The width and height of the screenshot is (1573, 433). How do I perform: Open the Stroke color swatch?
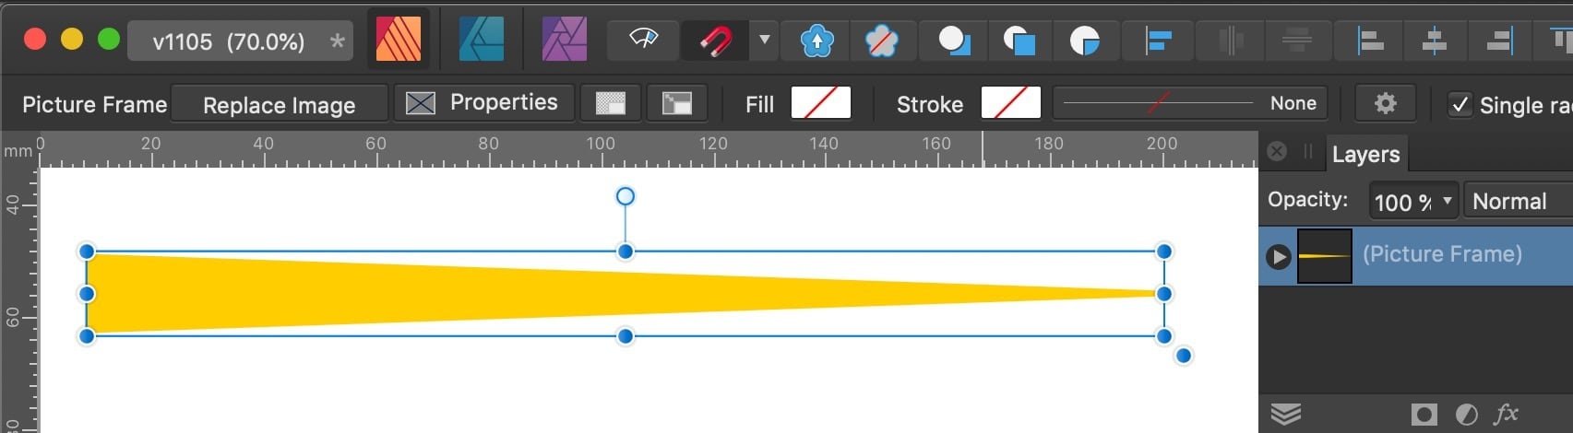(1010, 103)
